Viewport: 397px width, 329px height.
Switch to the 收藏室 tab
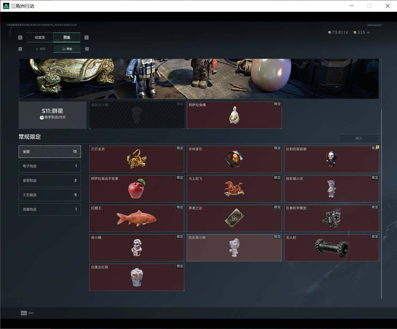pos(40,37)
